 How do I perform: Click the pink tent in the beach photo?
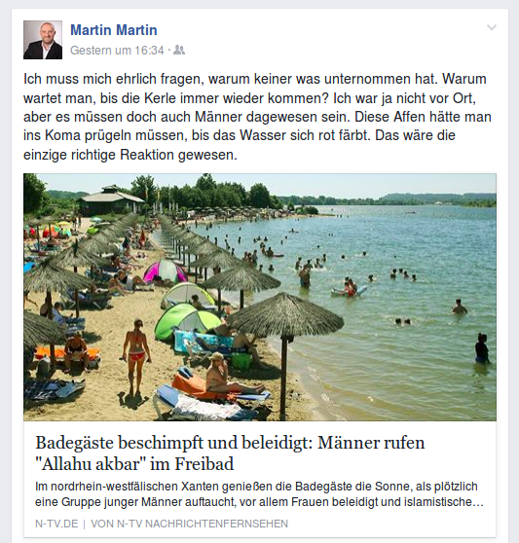pyautogui.click(x=164, y=271)
